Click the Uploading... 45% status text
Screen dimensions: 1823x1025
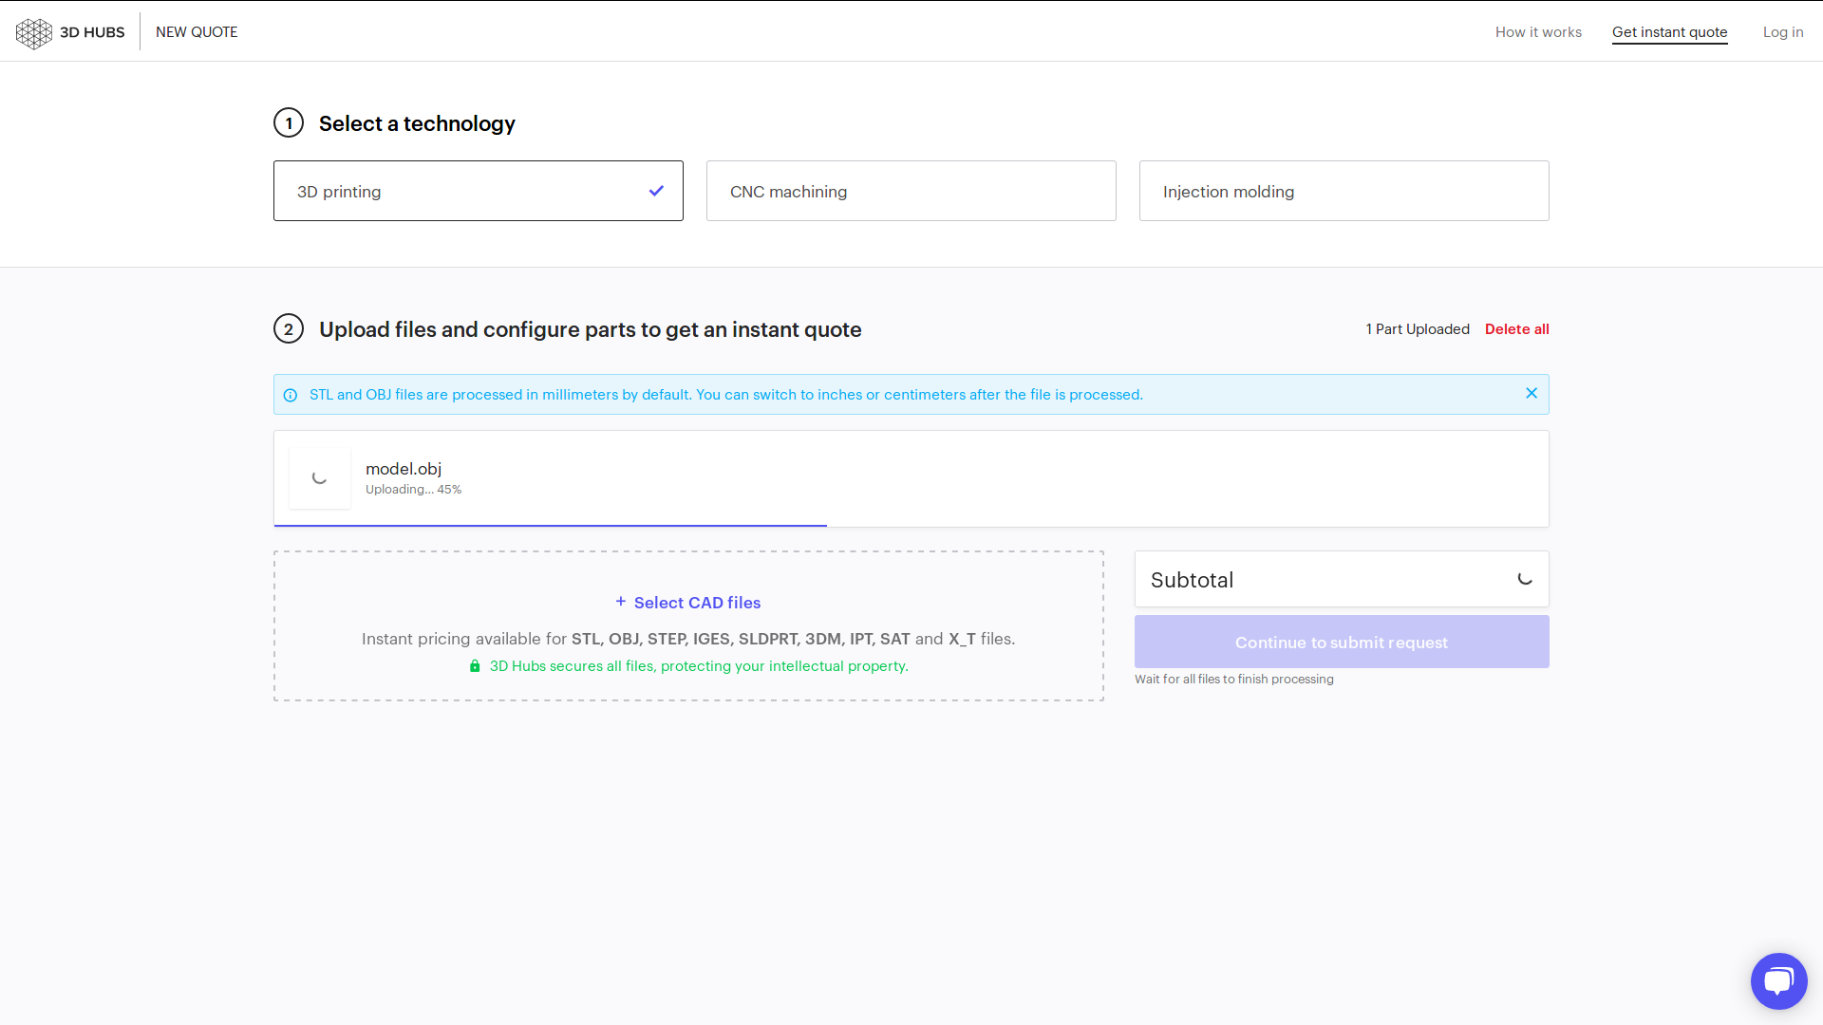point(413,490)
